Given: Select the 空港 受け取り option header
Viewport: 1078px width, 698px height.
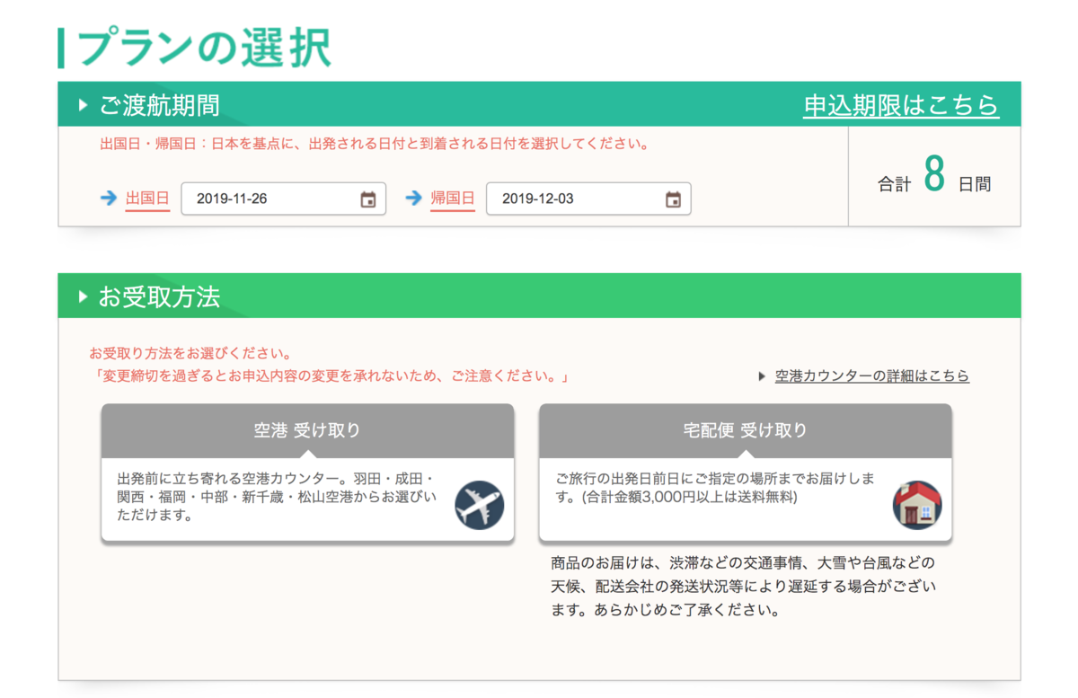Looking at the screenshot, I should (x=307, y=430).
